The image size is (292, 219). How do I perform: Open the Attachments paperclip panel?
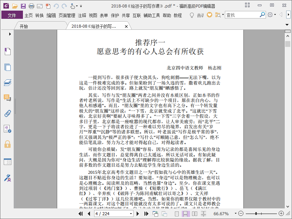point(8,113)
